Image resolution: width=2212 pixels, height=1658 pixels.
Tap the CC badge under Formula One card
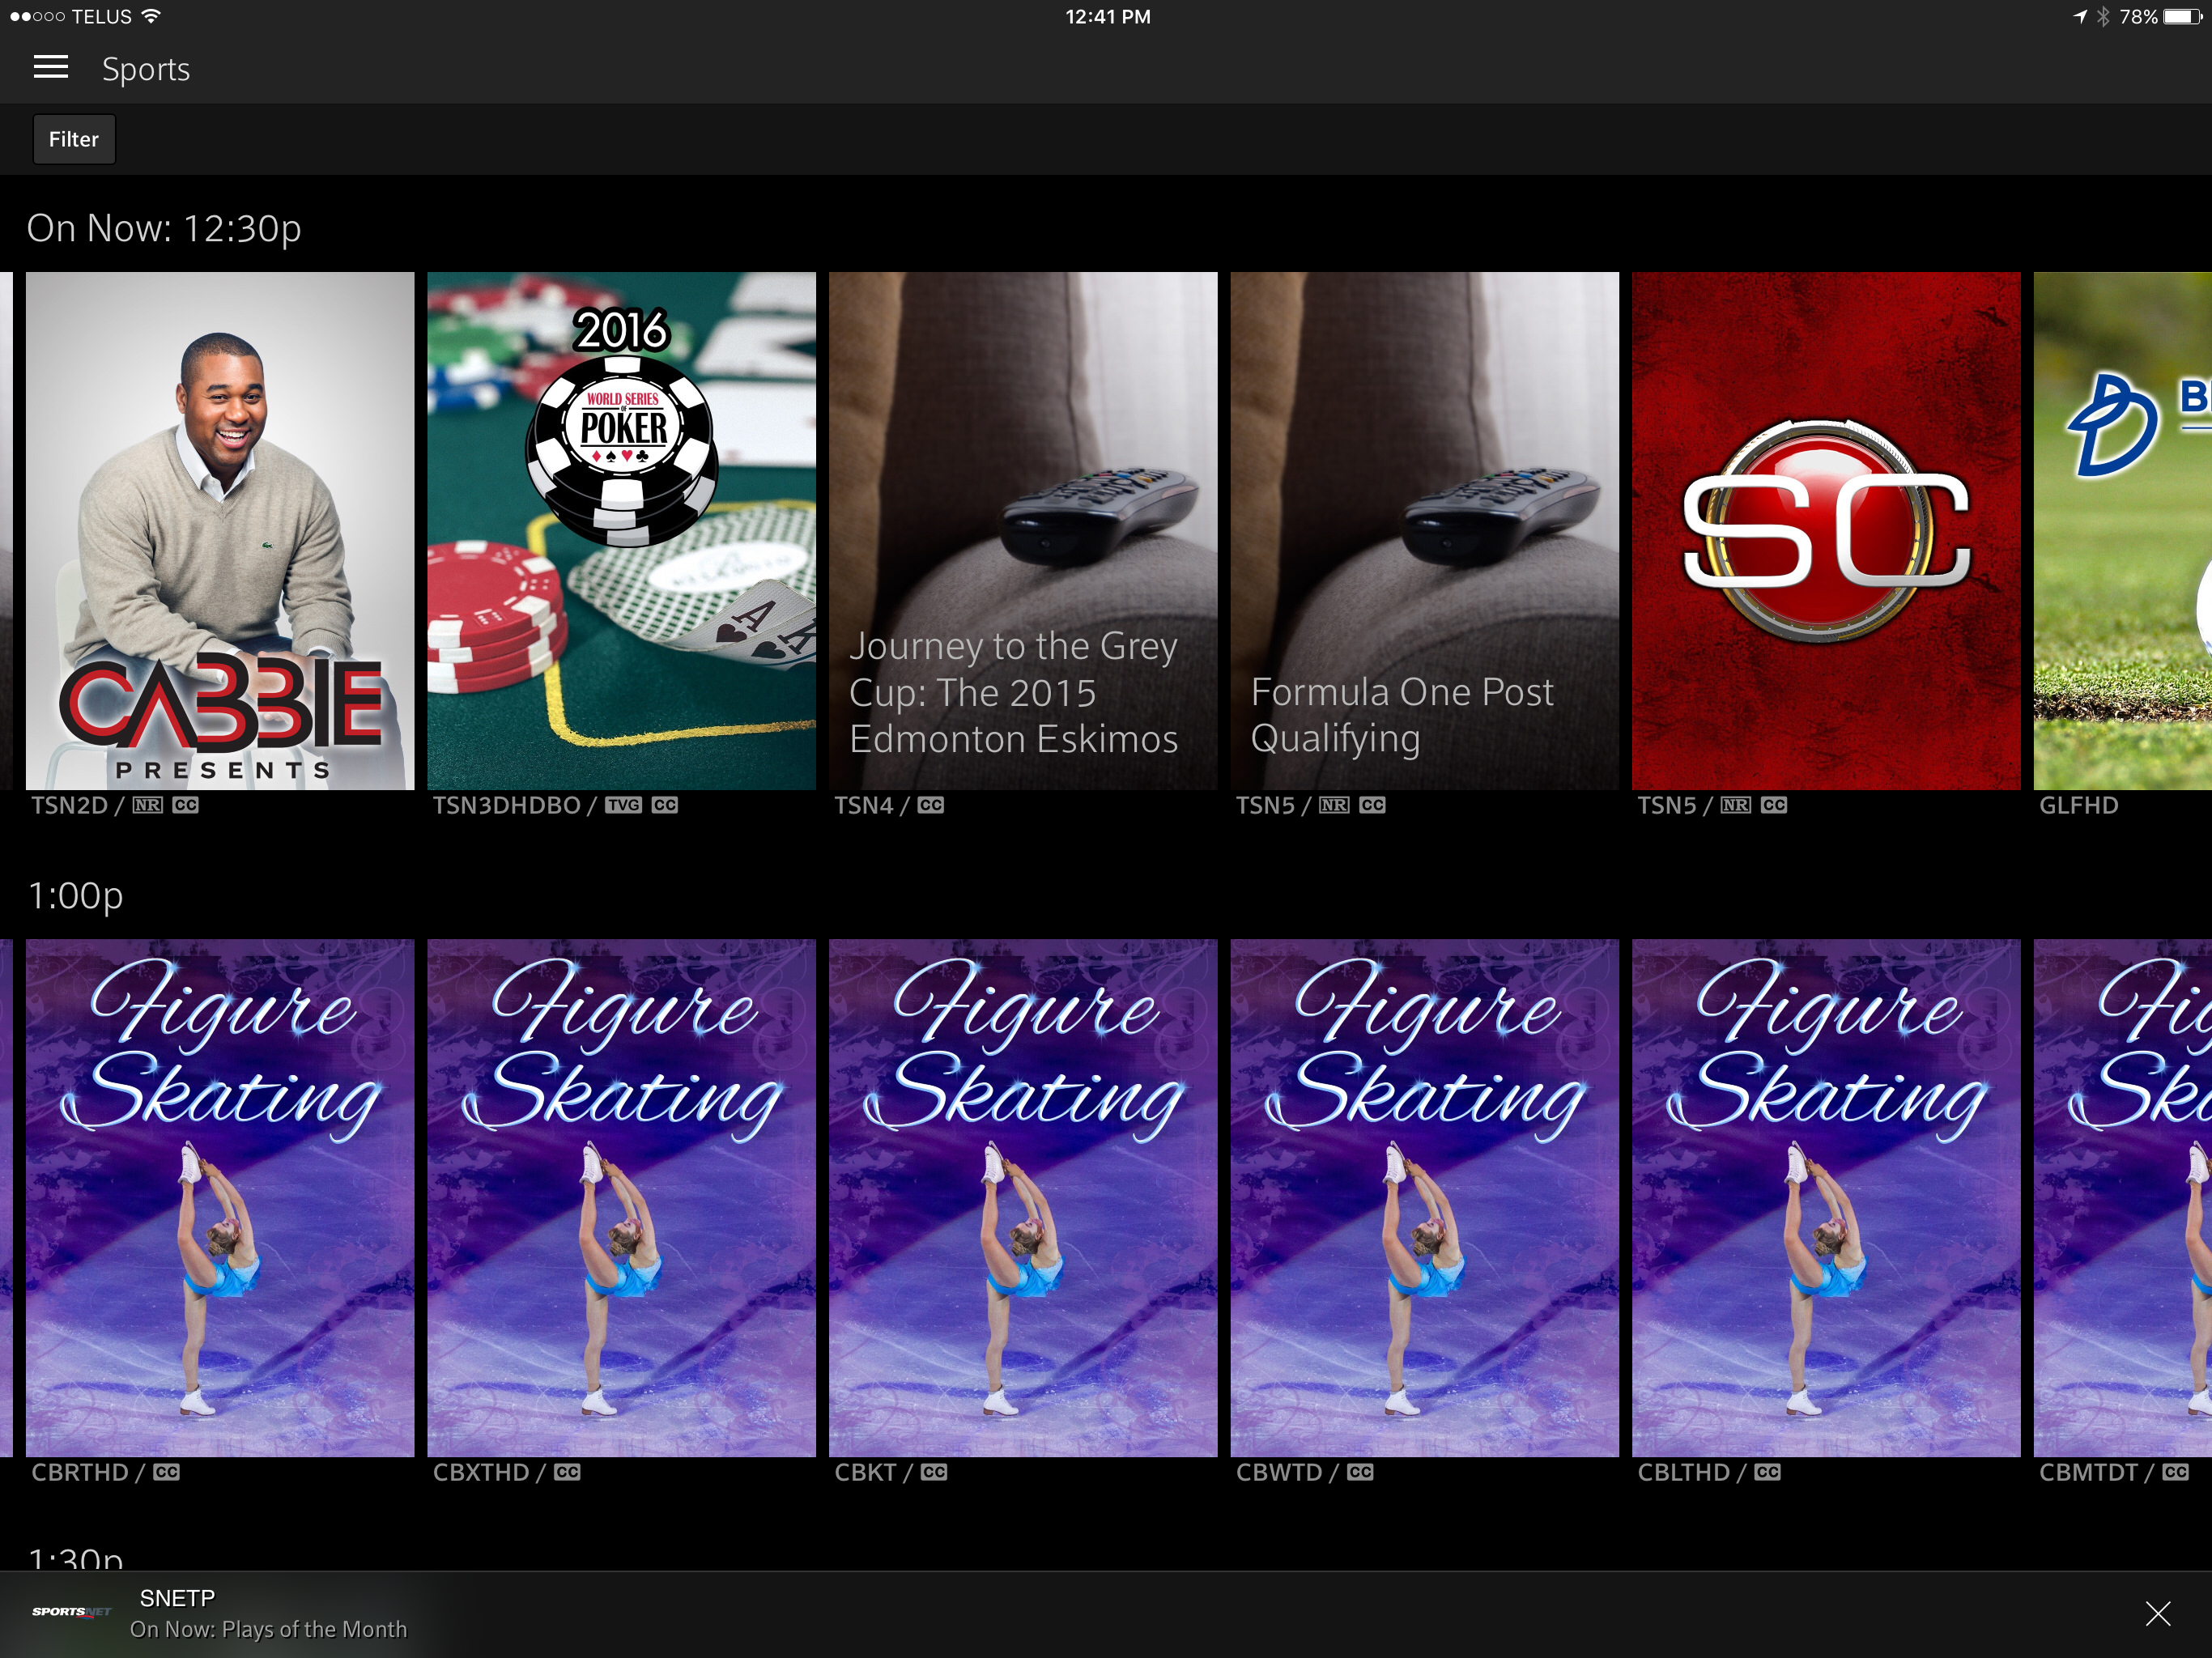(x=1372, y=805)
